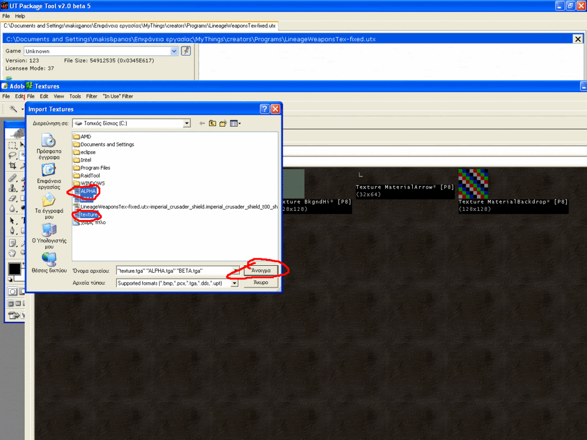
Task: Click the pin button beside Game dropdown
Action: pyautogui.click(x=186, y=51)
